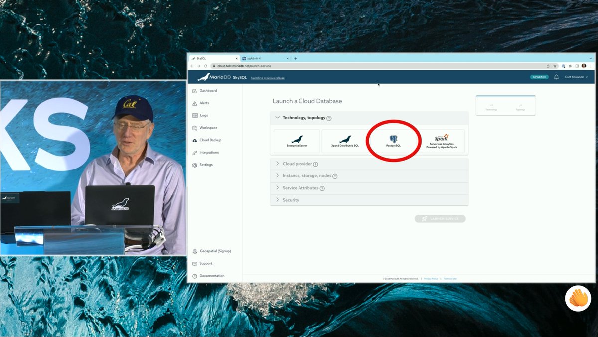The height and width of the screenshot is (337, 598).
Task: Click the Chrome profile avatar
Action: (584, 66)
